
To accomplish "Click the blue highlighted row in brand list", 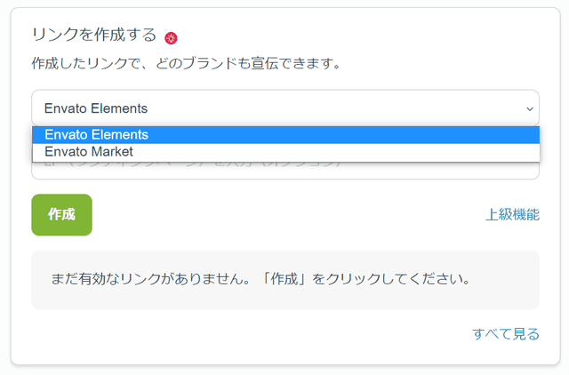I will click(x=286, y=135).
